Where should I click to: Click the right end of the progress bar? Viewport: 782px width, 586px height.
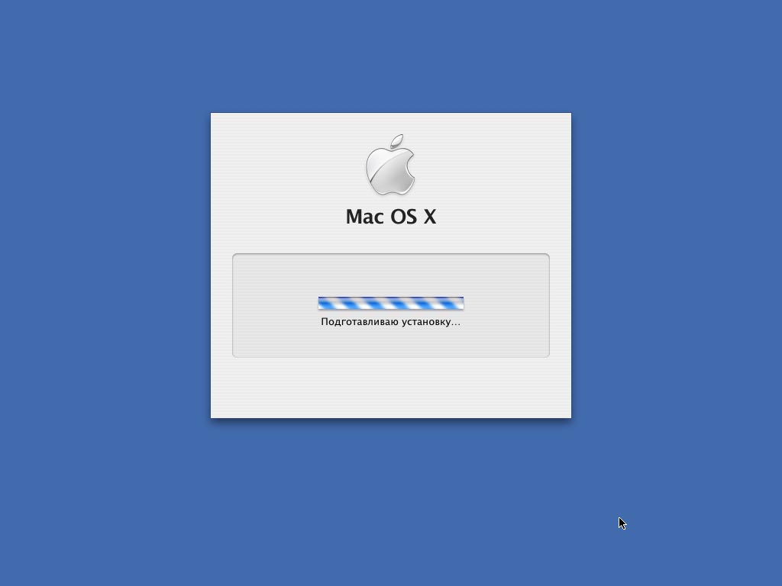(x=461, y=303)
